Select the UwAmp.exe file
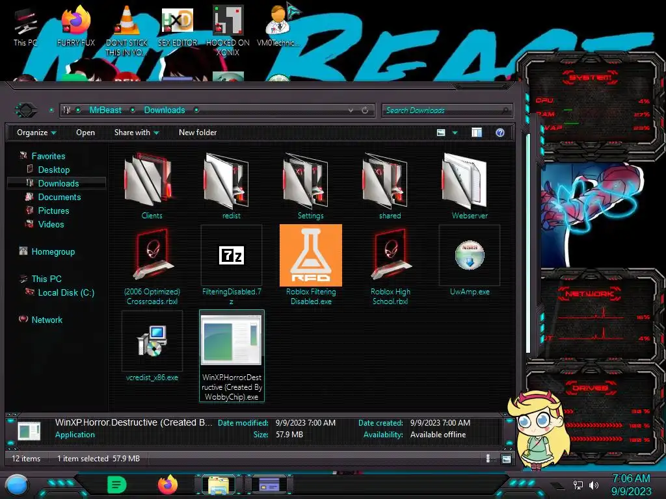This screenshot has height=499, width=666. point(470,261)
